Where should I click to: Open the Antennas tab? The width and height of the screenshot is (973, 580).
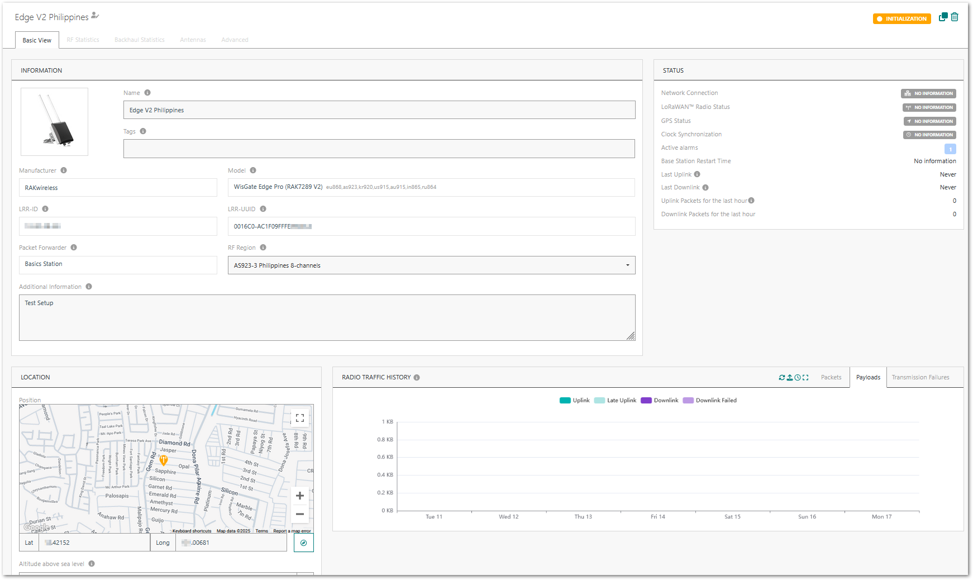tap(193, 40)
